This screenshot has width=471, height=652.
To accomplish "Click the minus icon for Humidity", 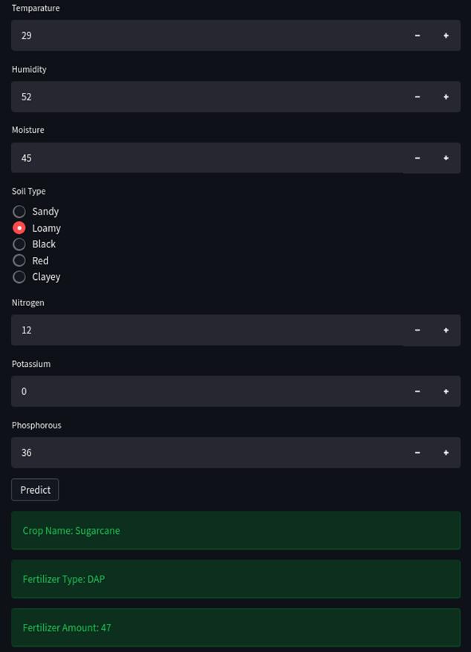I will (418, 97).
